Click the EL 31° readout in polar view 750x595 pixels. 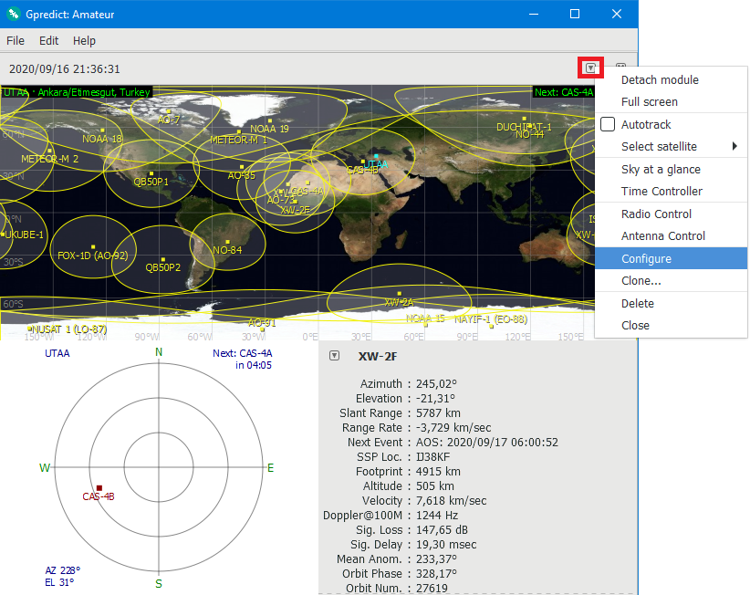(x=59, y=582)
